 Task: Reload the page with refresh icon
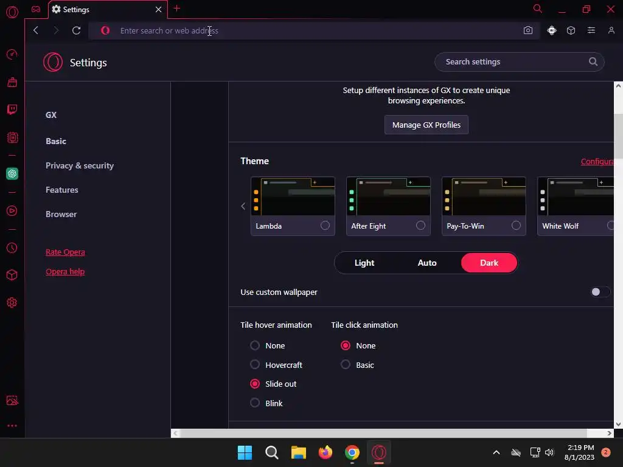76,30
